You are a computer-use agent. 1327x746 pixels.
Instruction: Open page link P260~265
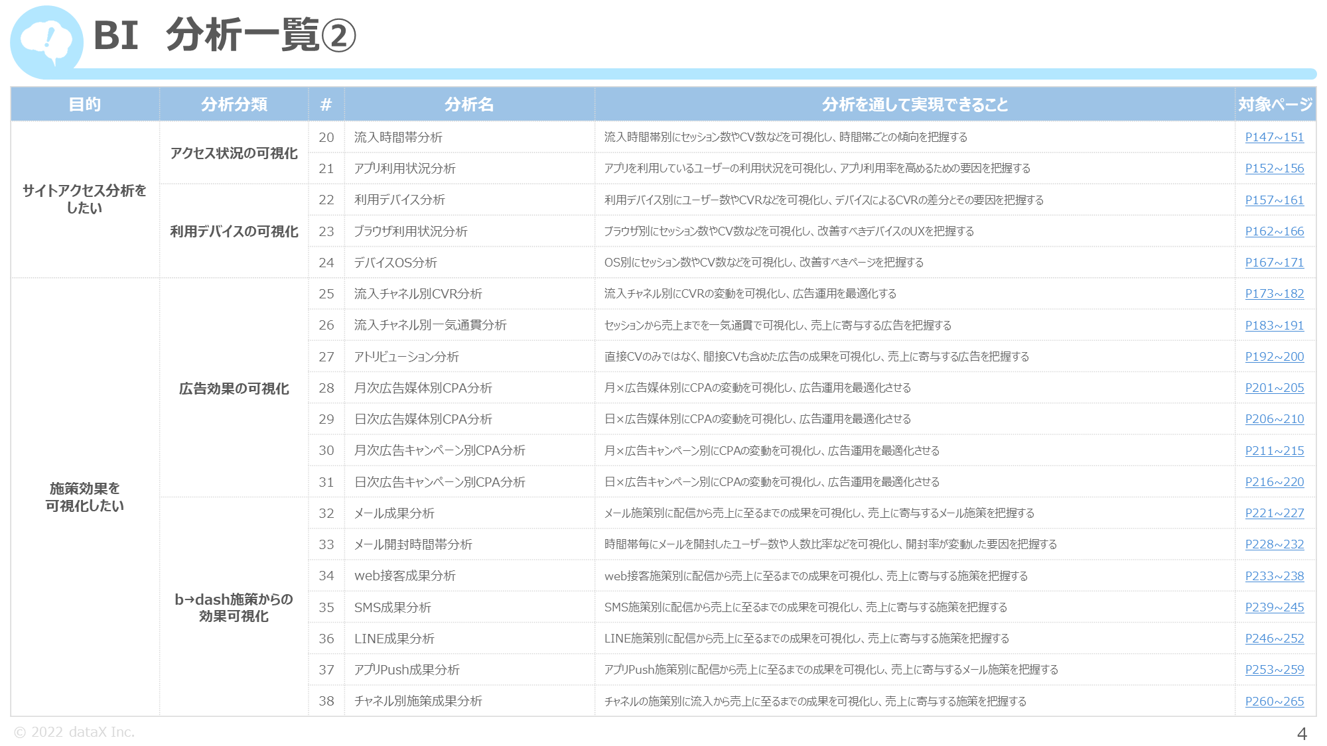point(1274,702)
